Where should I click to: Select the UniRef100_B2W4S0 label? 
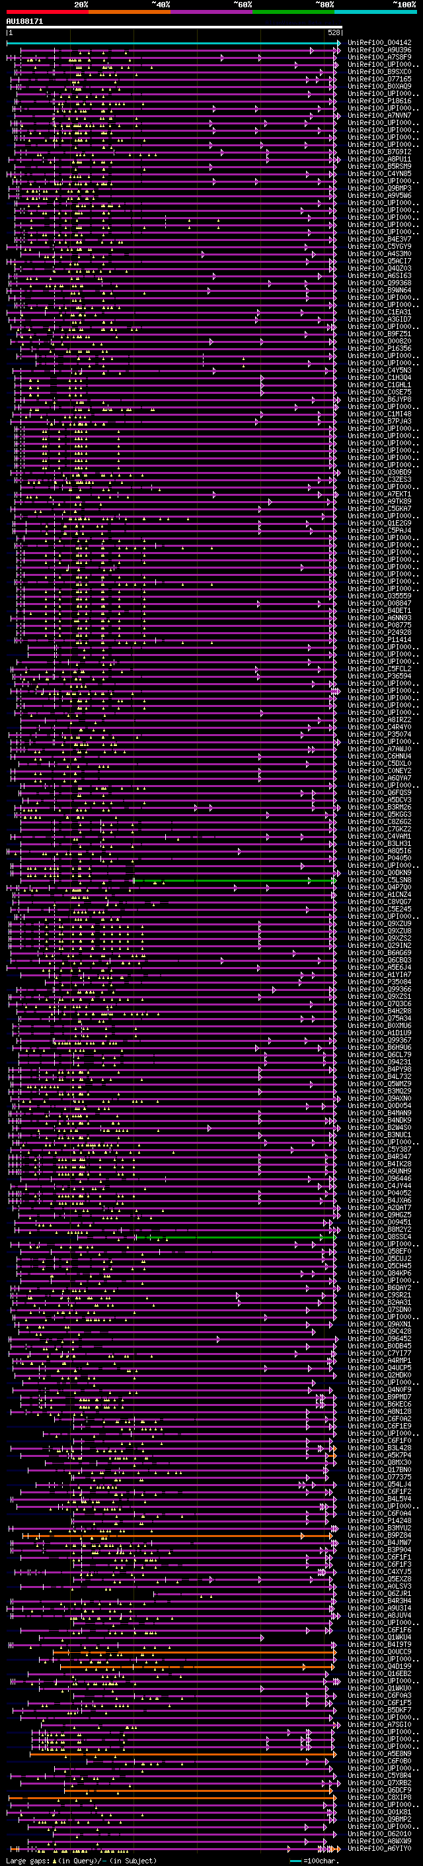click(379, 1128)
